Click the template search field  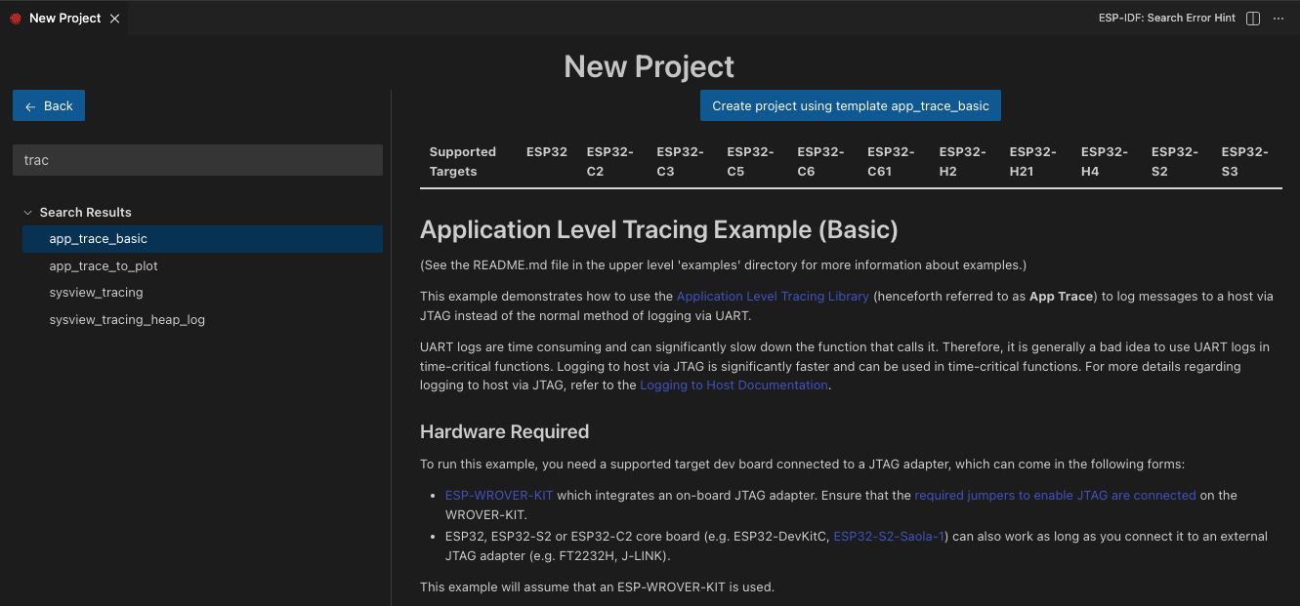[197, 160]
